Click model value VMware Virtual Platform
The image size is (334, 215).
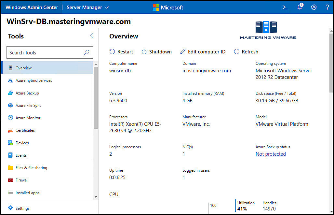pos(282,124)
